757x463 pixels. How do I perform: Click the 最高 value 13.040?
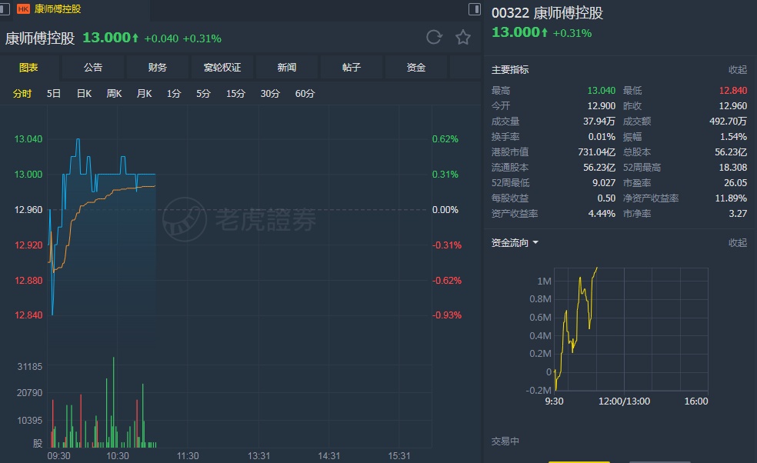coord(601,91)
